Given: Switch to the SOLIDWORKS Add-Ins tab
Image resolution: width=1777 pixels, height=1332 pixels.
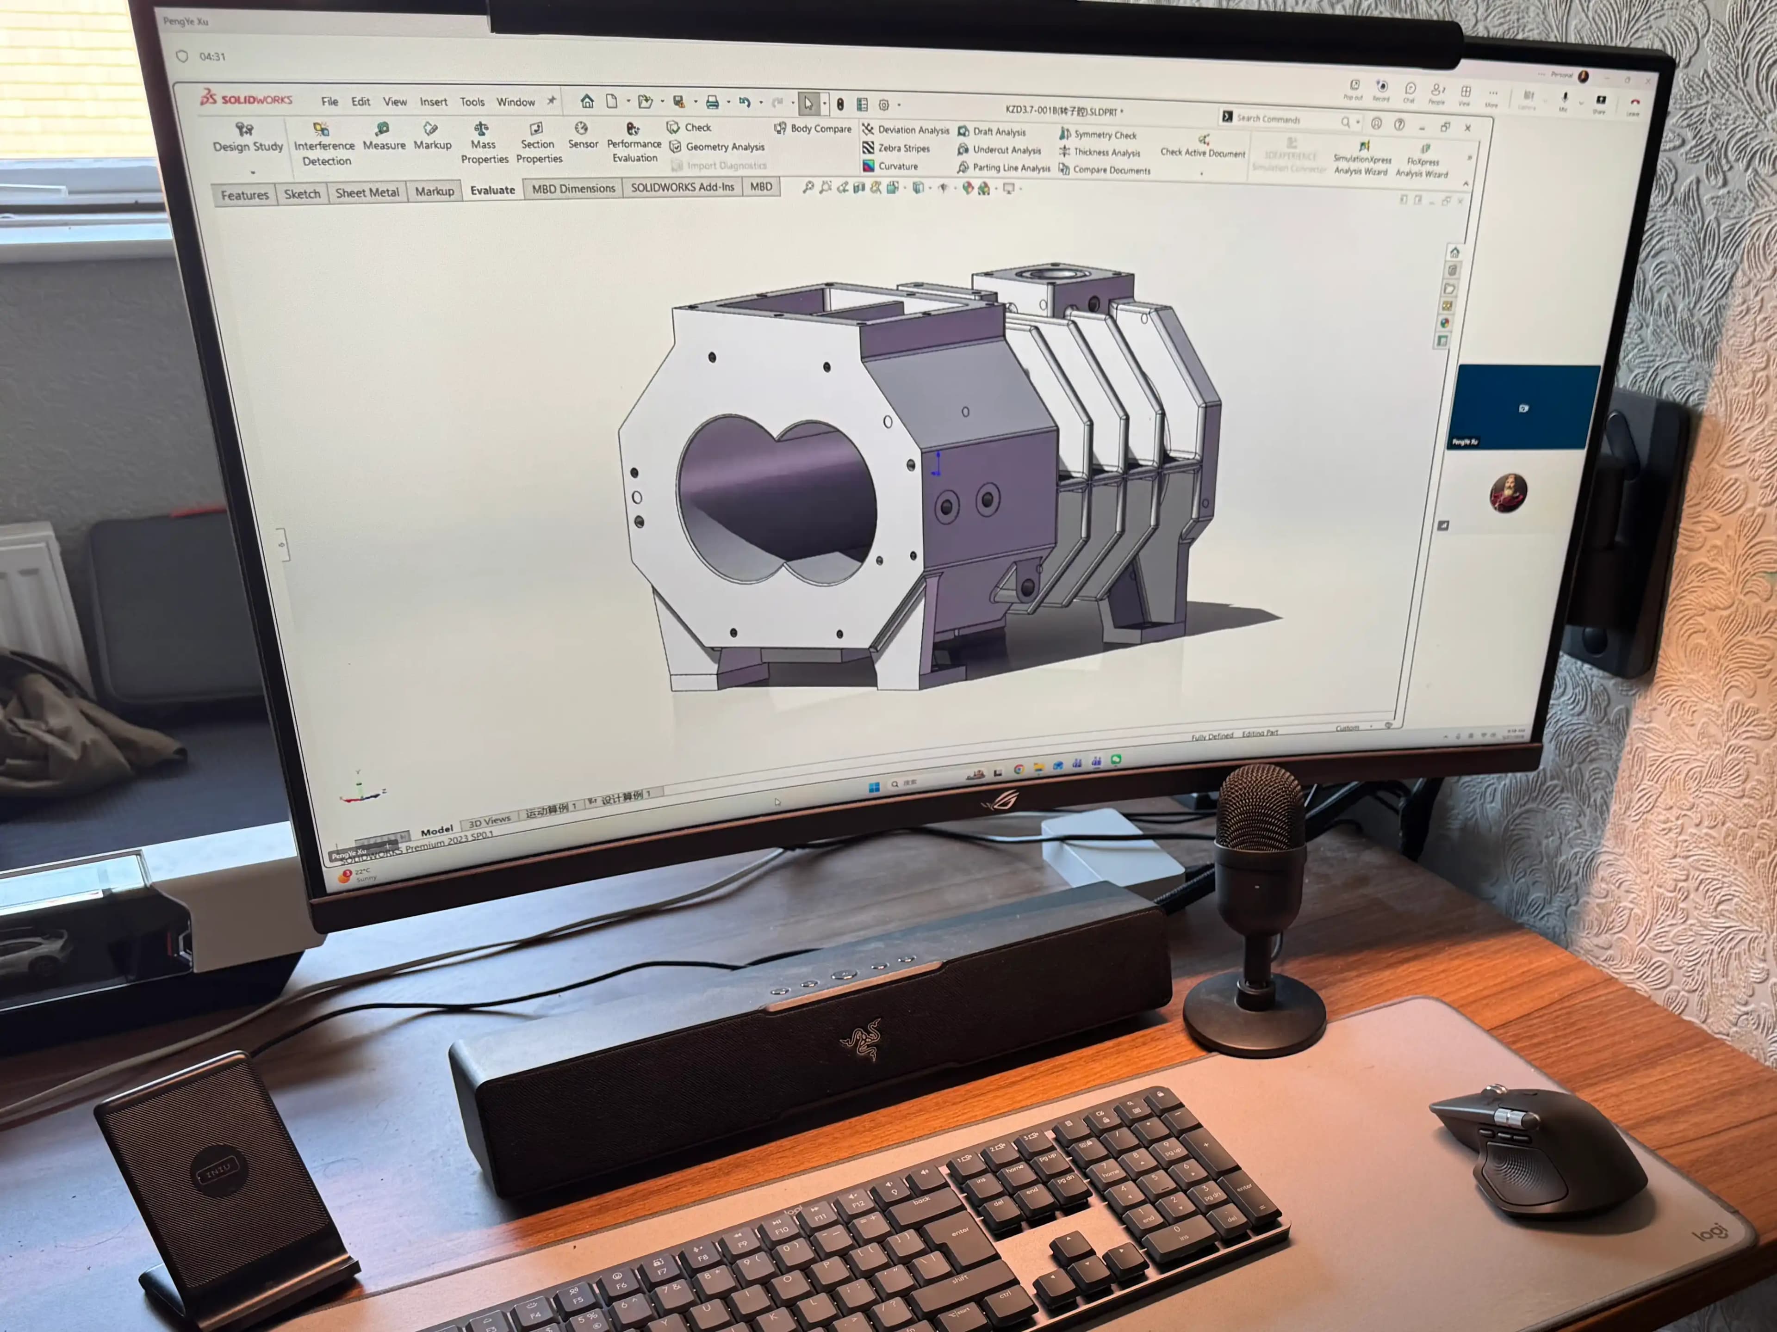Looking at the screenshot, I should click(x=682, y=187).
